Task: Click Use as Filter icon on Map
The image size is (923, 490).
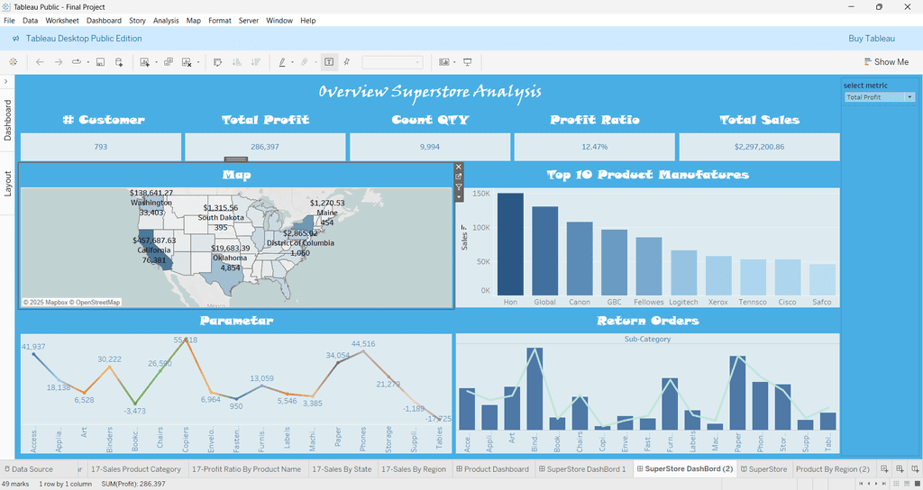Action: (x=459, y=187)
